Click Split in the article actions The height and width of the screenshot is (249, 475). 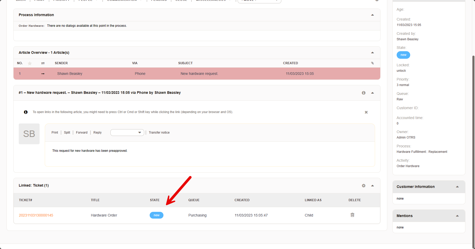coord(67,133)
